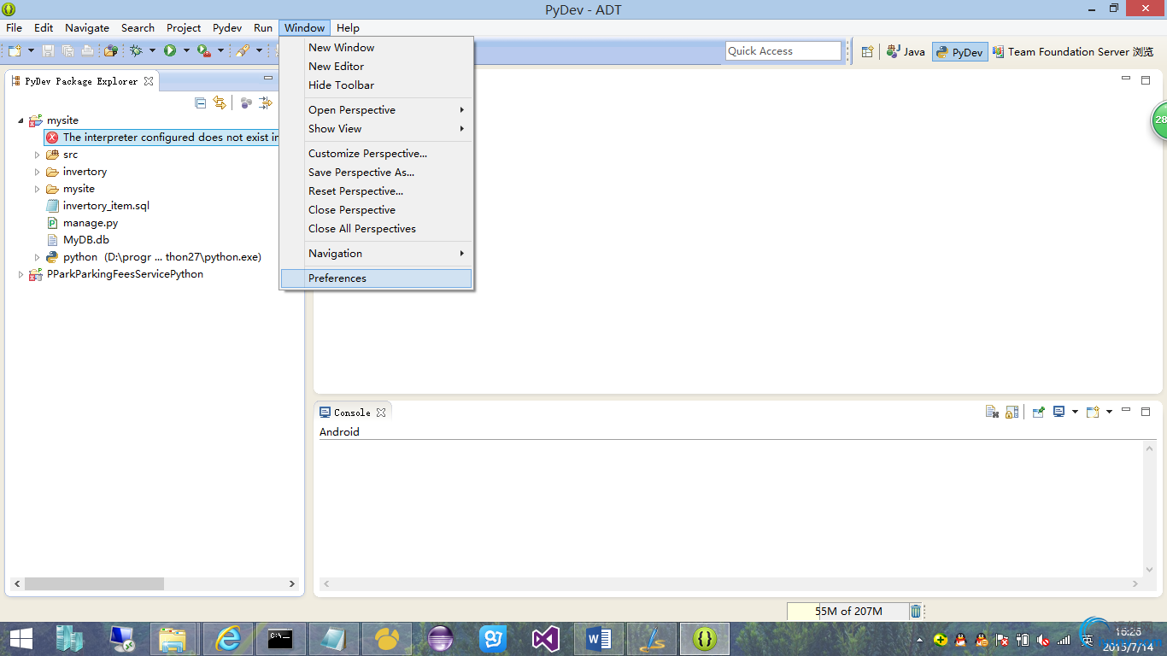
Task: Toggle the Pin Console icon
Action: point(1039,412)
